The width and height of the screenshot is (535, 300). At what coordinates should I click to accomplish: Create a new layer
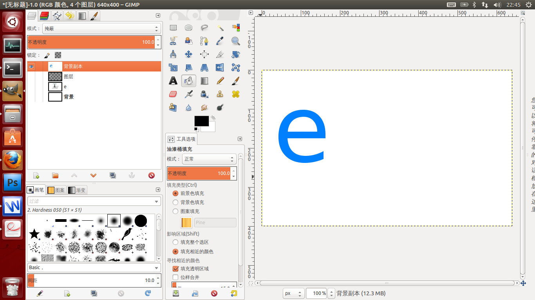click(x=36, y=175)
